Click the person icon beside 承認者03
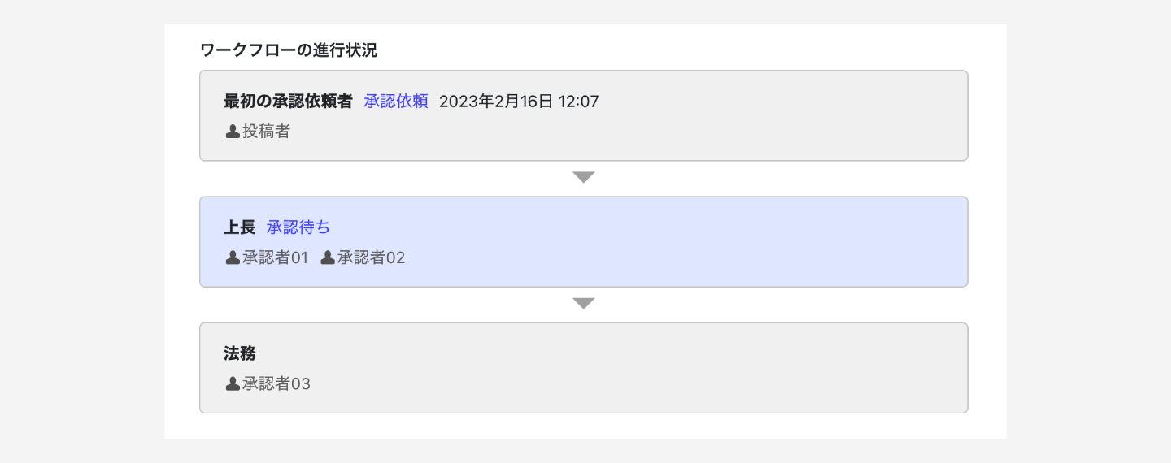Screen dimensions: 1171x463 233,384
